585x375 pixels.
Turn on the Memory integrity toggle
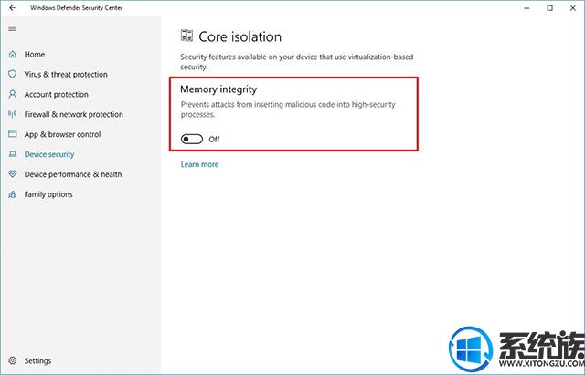coord(192,139)
